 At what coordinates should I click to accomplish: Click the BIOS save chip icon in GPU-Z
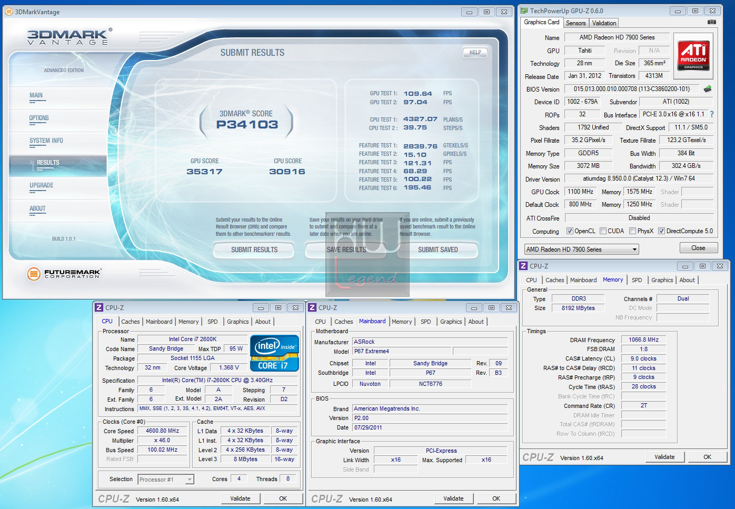[x=708, y=89]
